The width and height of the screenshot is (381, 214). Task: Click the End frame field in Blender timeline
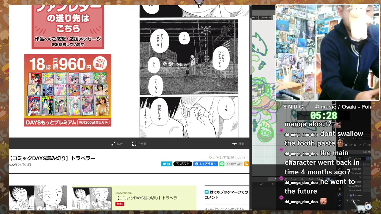point(315,179)
